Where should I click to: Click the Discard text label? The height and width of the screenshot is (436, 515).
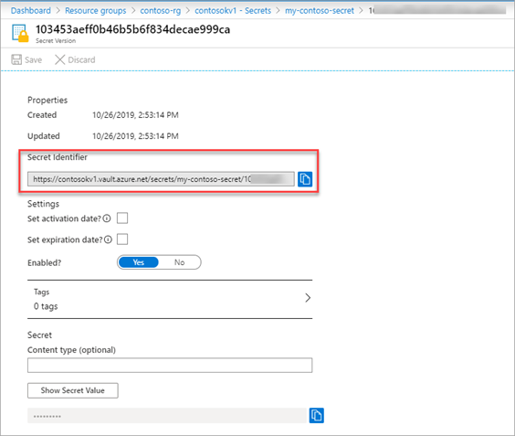(81, 59)
